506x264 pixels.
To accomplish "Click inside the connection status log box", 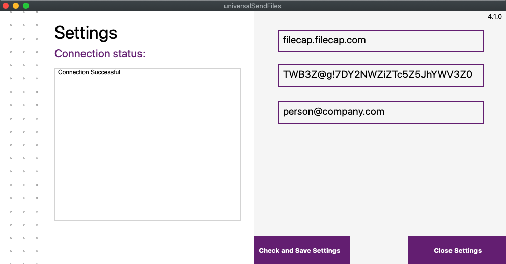I will coord(147,148).
